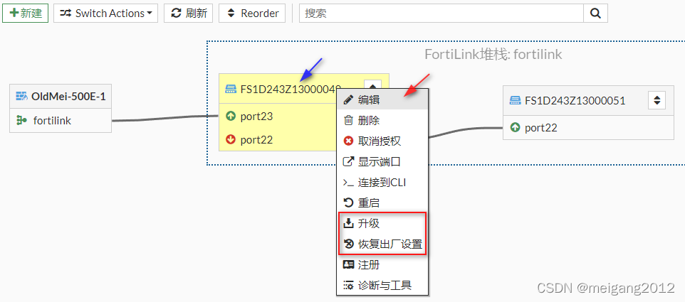The width and height of the screenshot is (685, 302).
Task: Click green up icon for port23
Action: (x=231, y=117)
